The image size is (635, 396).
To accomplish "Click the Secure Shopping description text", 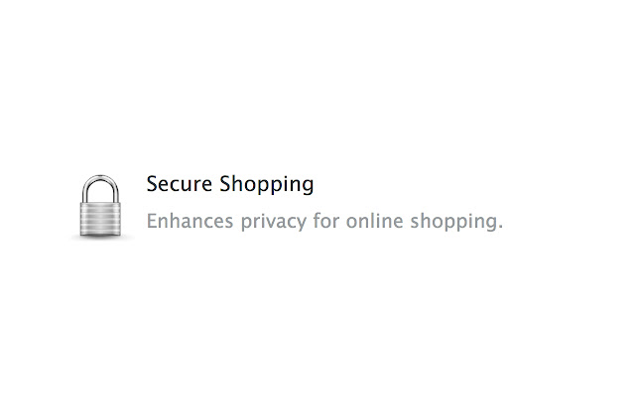I will (x=324, y=221).
